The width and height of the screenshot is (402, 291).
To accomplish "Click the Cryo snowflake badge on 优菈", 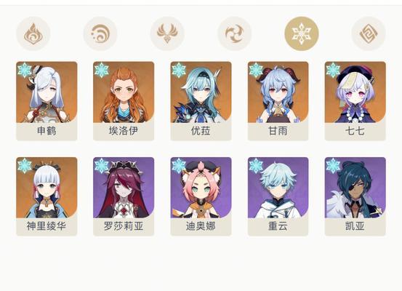I will coord(179,70).
